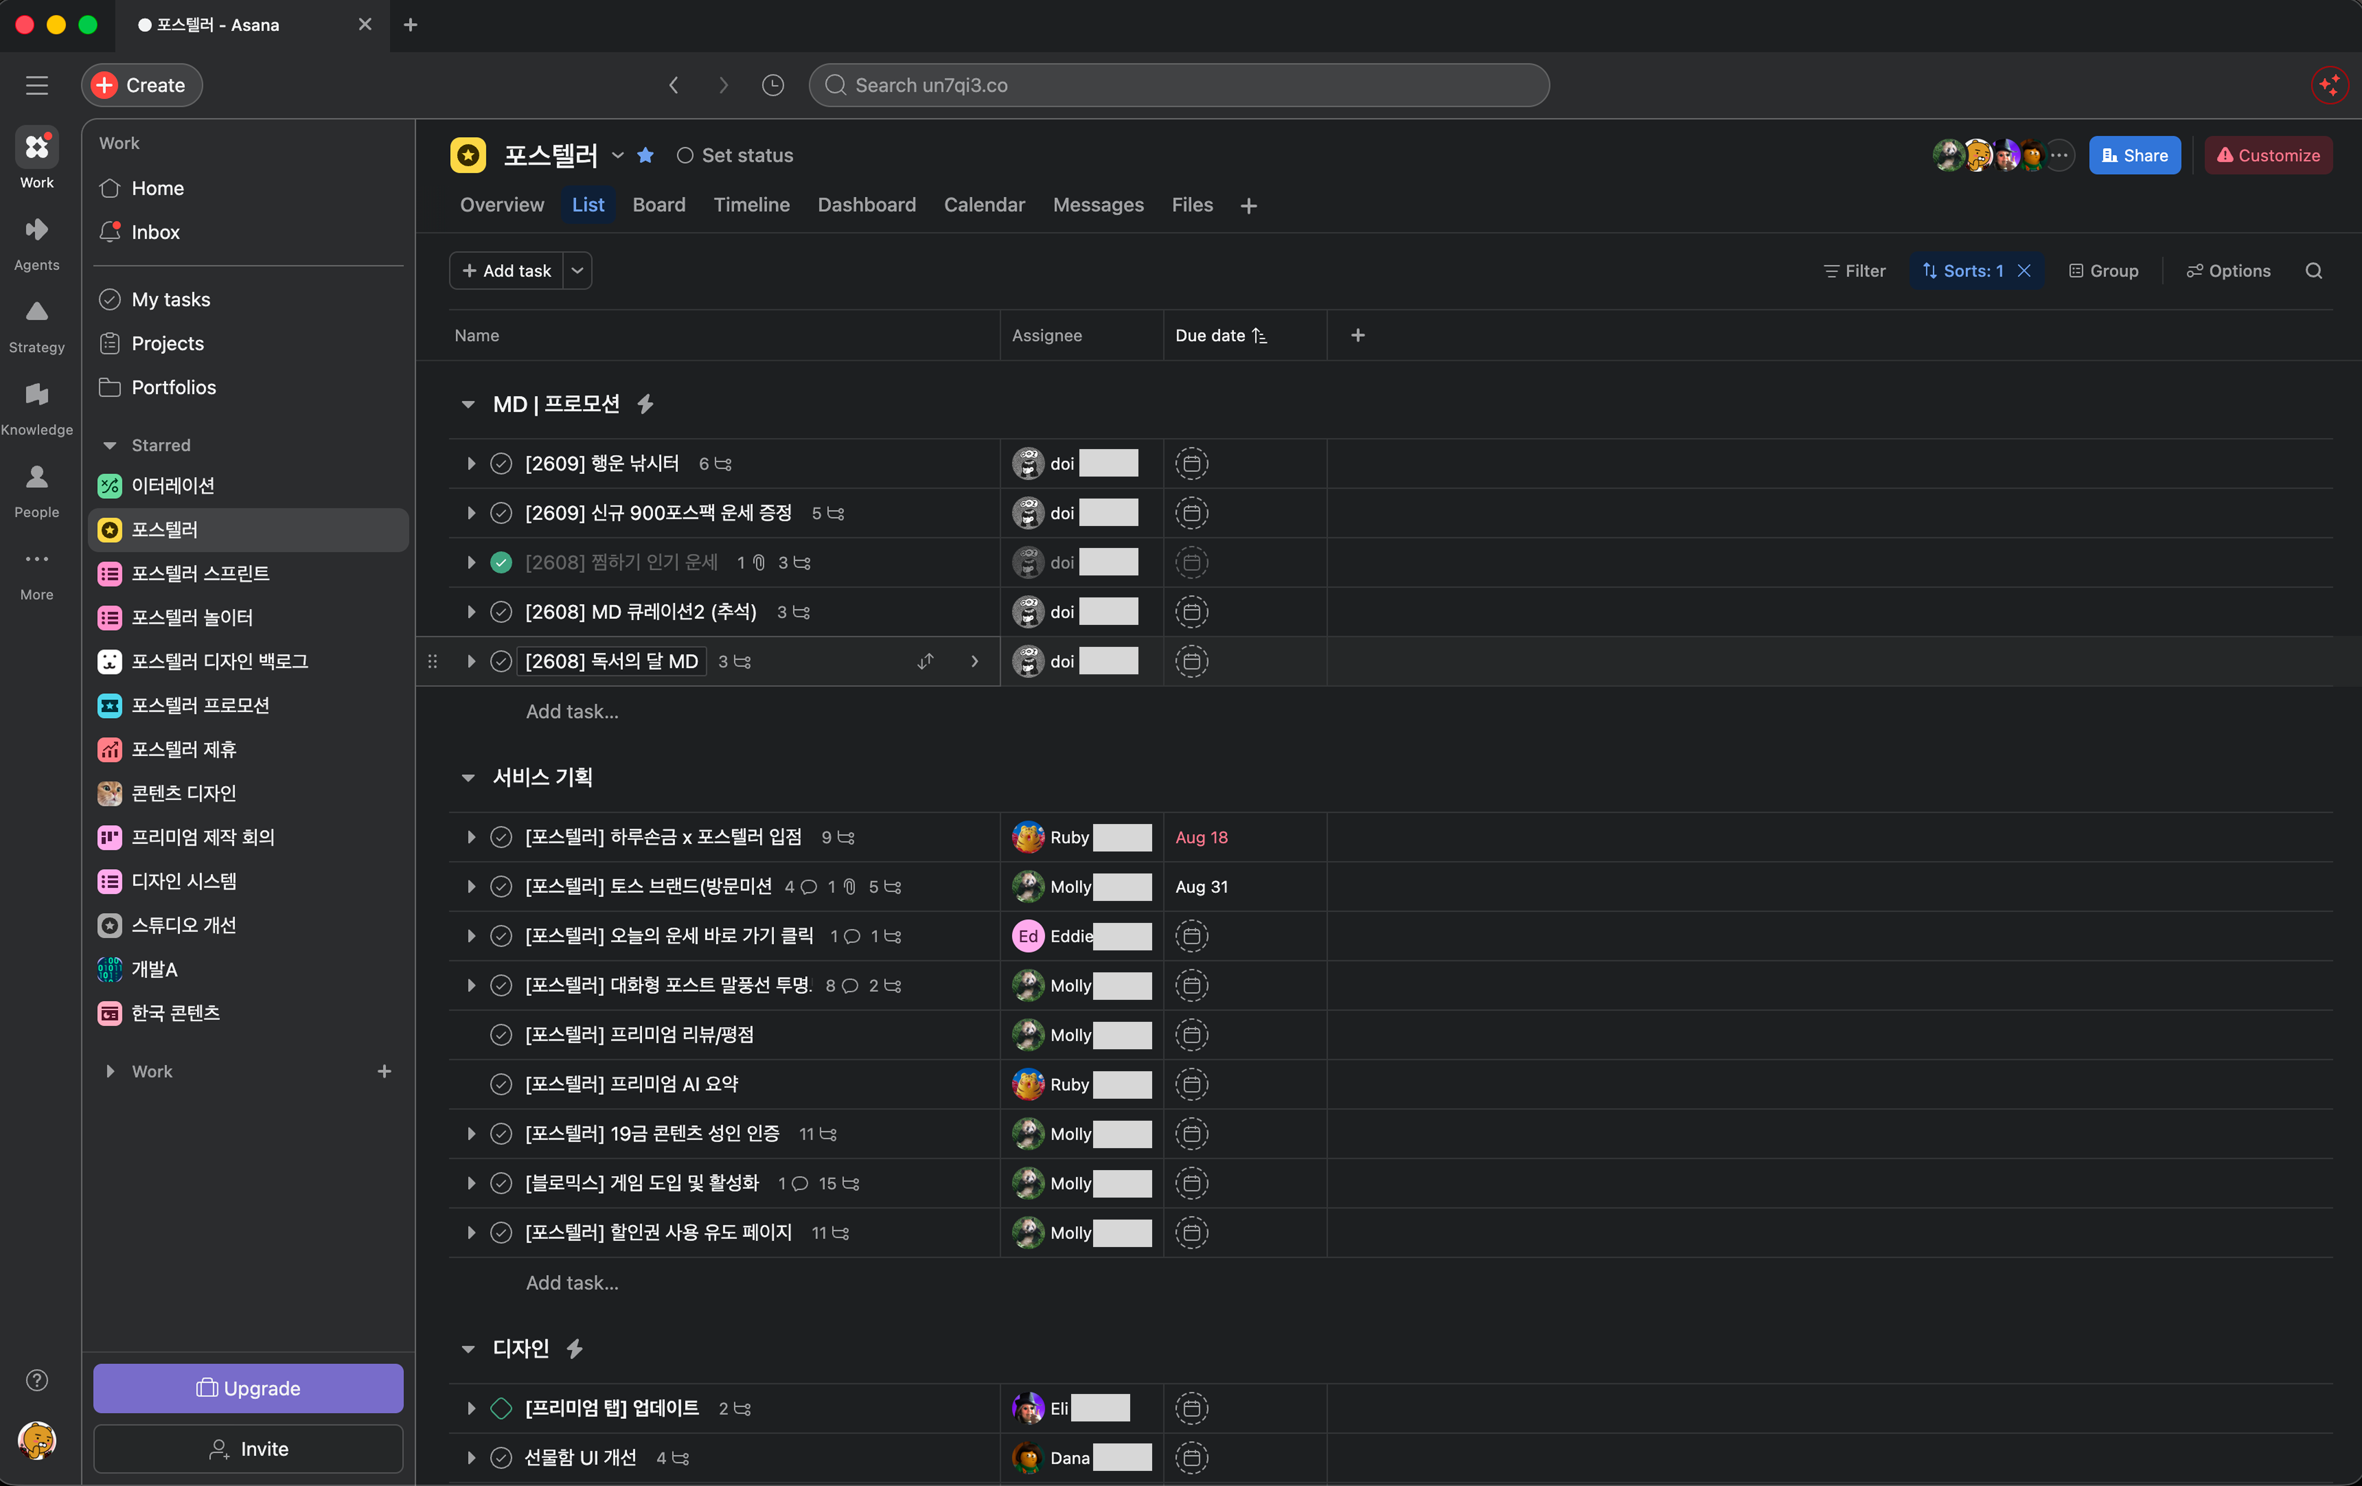
Task: Open the Customize panel
Action: 2268,155
